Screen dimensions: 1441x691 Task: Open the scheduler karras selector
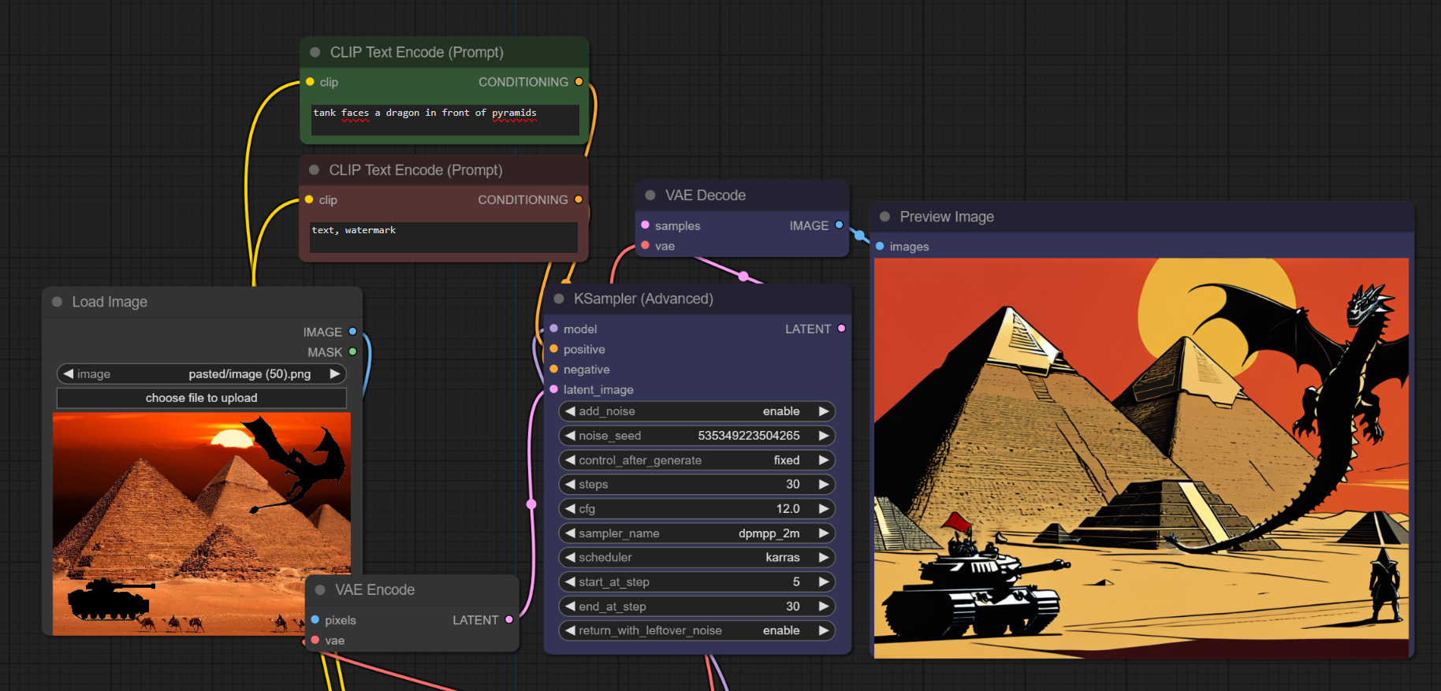click(697, 557)
